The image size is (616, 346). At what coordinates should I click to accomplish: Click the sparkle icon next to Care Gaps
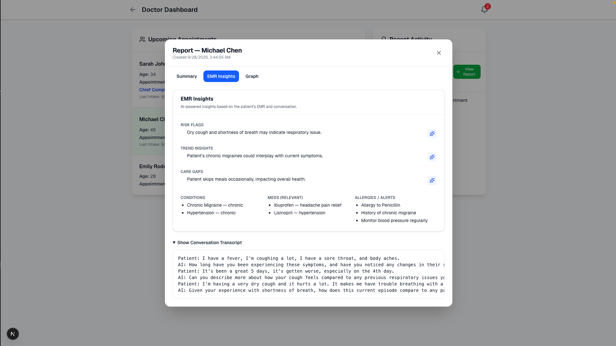click(x=432, y=180)
